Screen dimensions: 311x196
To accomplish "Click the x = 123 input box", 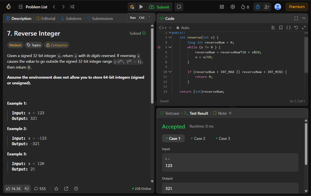I will coord(230,163).
